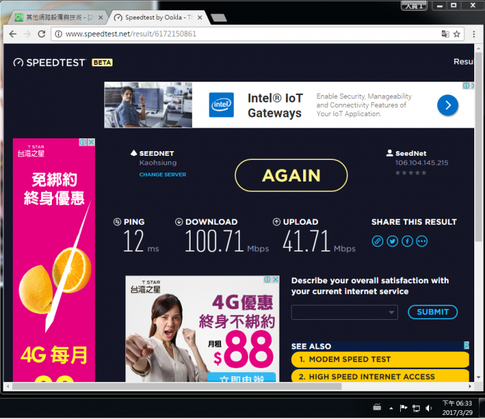Click the Intel ad blue arrow button
Viewport: 485px width, 419px height.
click(x=447, y=105)
